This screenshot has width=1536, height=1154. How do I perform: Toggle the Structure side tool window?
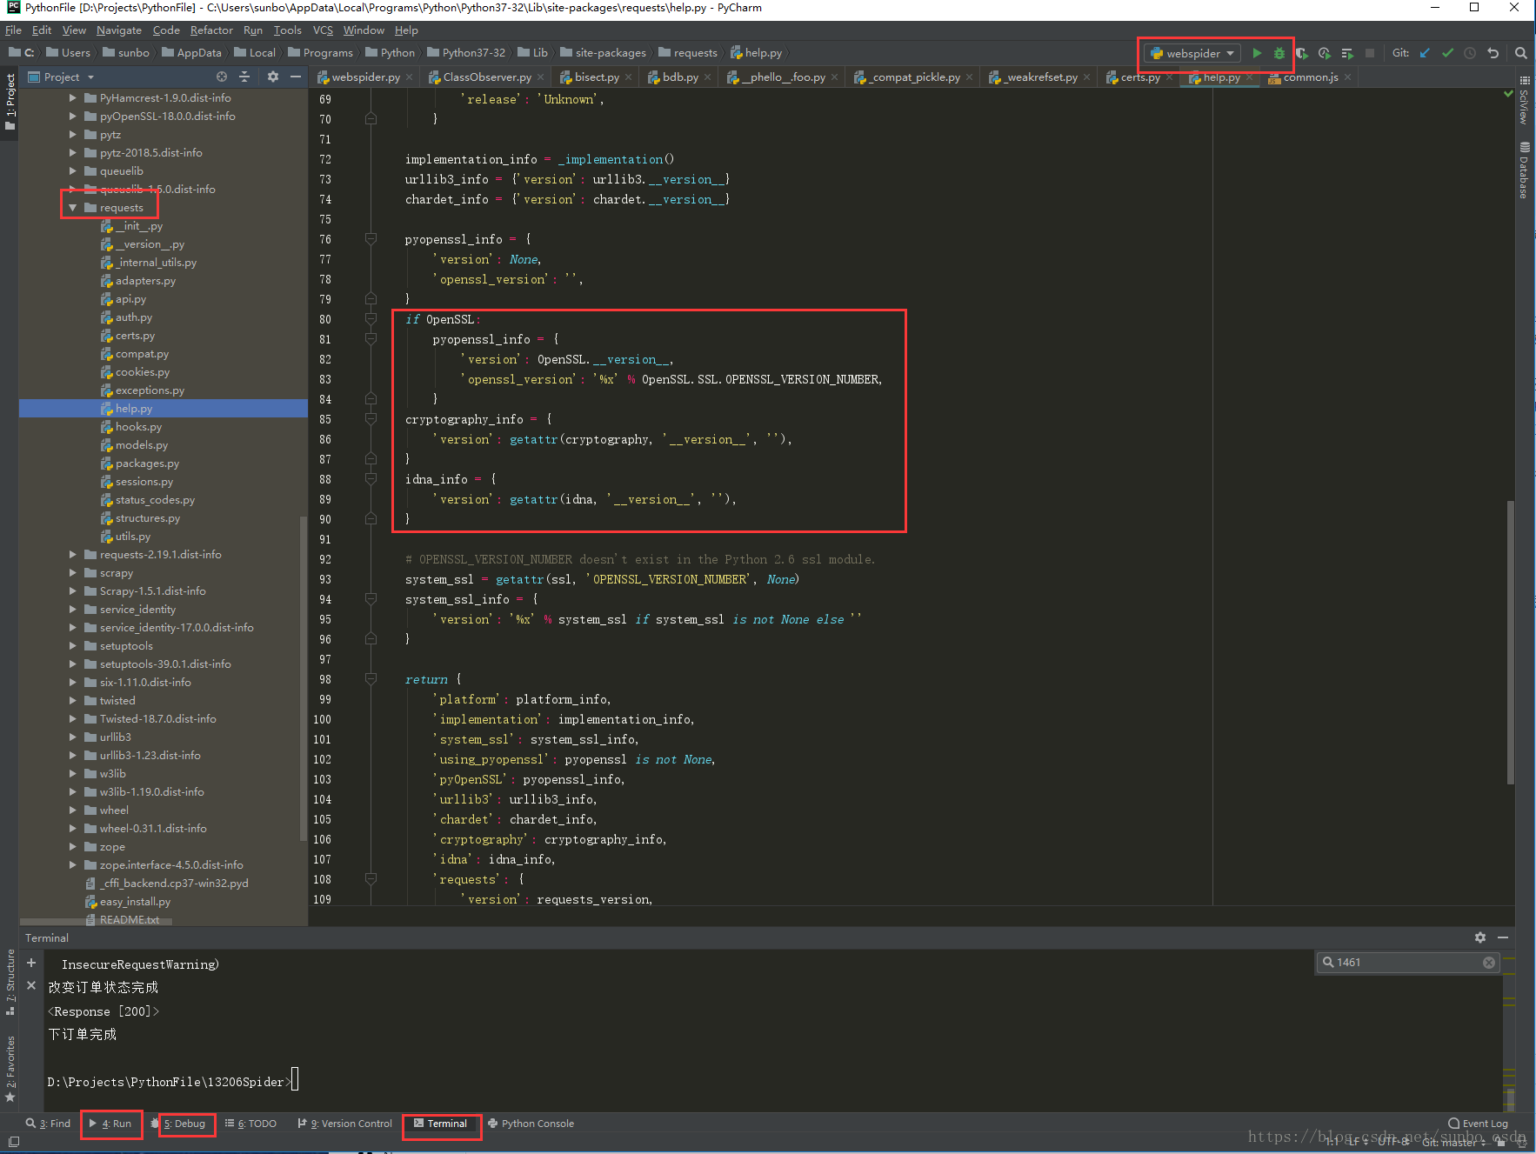pos(10,983)
